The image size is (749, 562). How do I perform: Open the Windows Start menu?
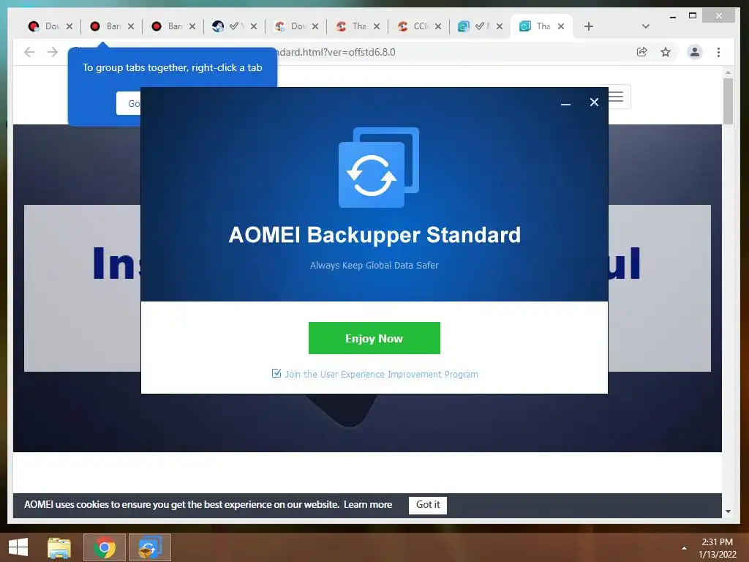coord(18,547)
